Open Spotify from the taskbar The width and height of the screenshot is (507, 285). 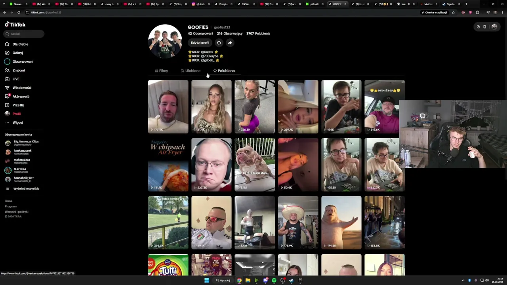(274, 280)
